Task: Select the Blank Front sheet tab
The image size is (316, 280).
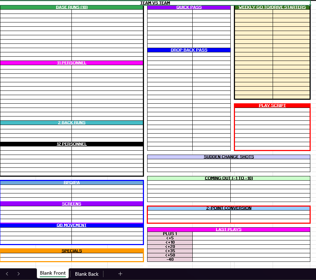Action: coord(53,273)
